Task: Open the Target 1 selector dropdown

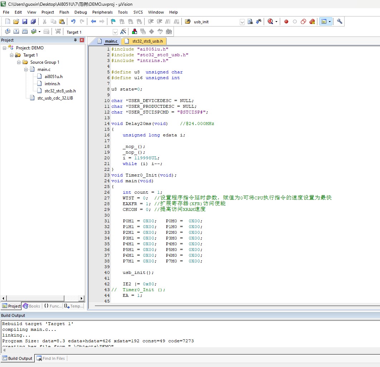Action: (115, 32)
